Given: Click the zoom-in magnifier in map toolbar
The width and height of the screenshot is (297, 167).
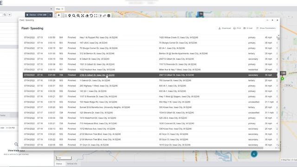Looking at the screenshot, I should (x=78, y=16).
